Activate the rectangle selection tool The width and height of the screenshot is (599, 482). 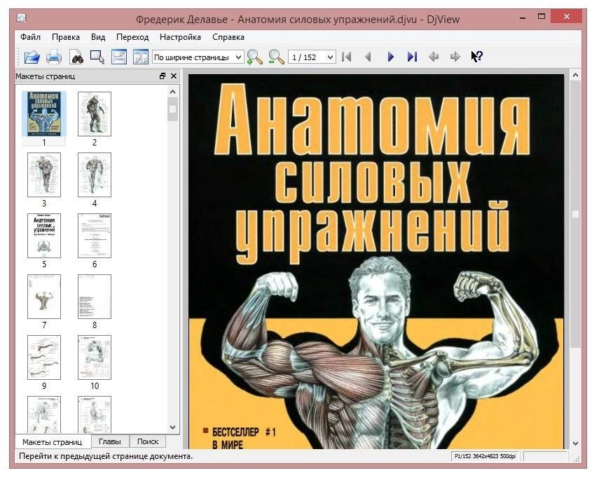coord(97,57)
